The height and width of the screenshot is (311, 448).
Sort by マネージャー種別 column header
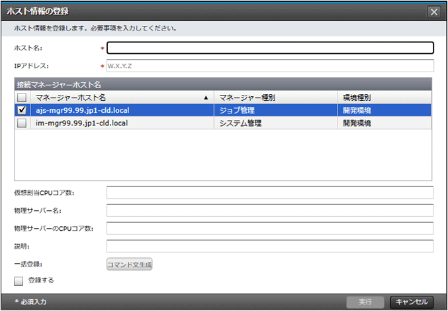click(276, 97)
